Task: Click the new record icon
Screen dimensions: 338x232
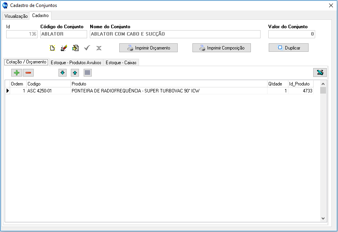Action: (x=52, y=48)
